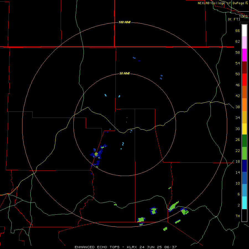249x249 pixels.
Task: Select the light orange legend swatch
Action: [x=244, y=105]
